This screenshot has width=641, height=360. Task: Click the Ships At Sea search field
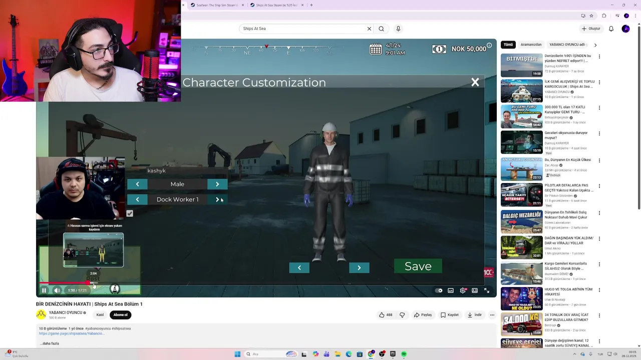tap(303, 28)
